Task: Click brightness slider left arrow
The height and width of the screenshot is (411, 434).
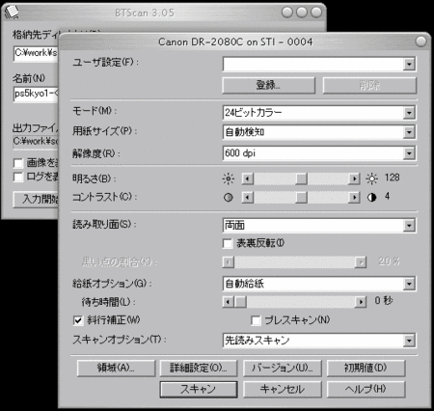Action: point(248,178)
